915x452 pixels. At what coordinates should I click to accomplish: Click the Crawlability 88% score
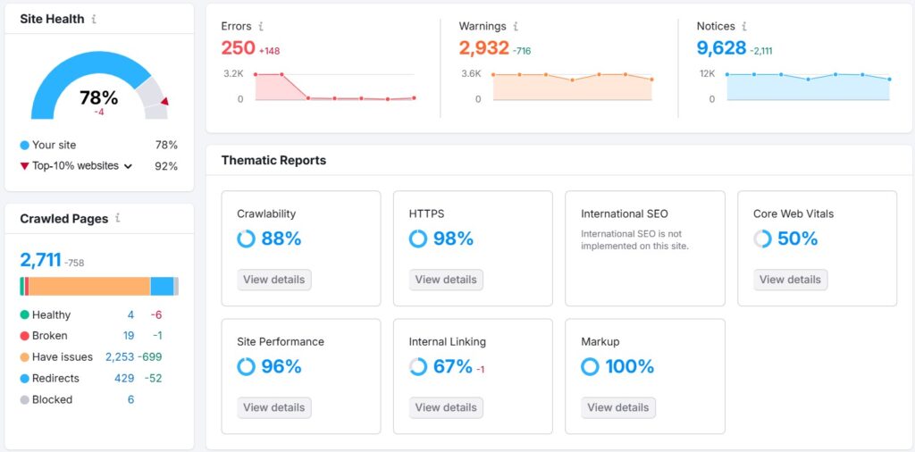tap(281, 239)
